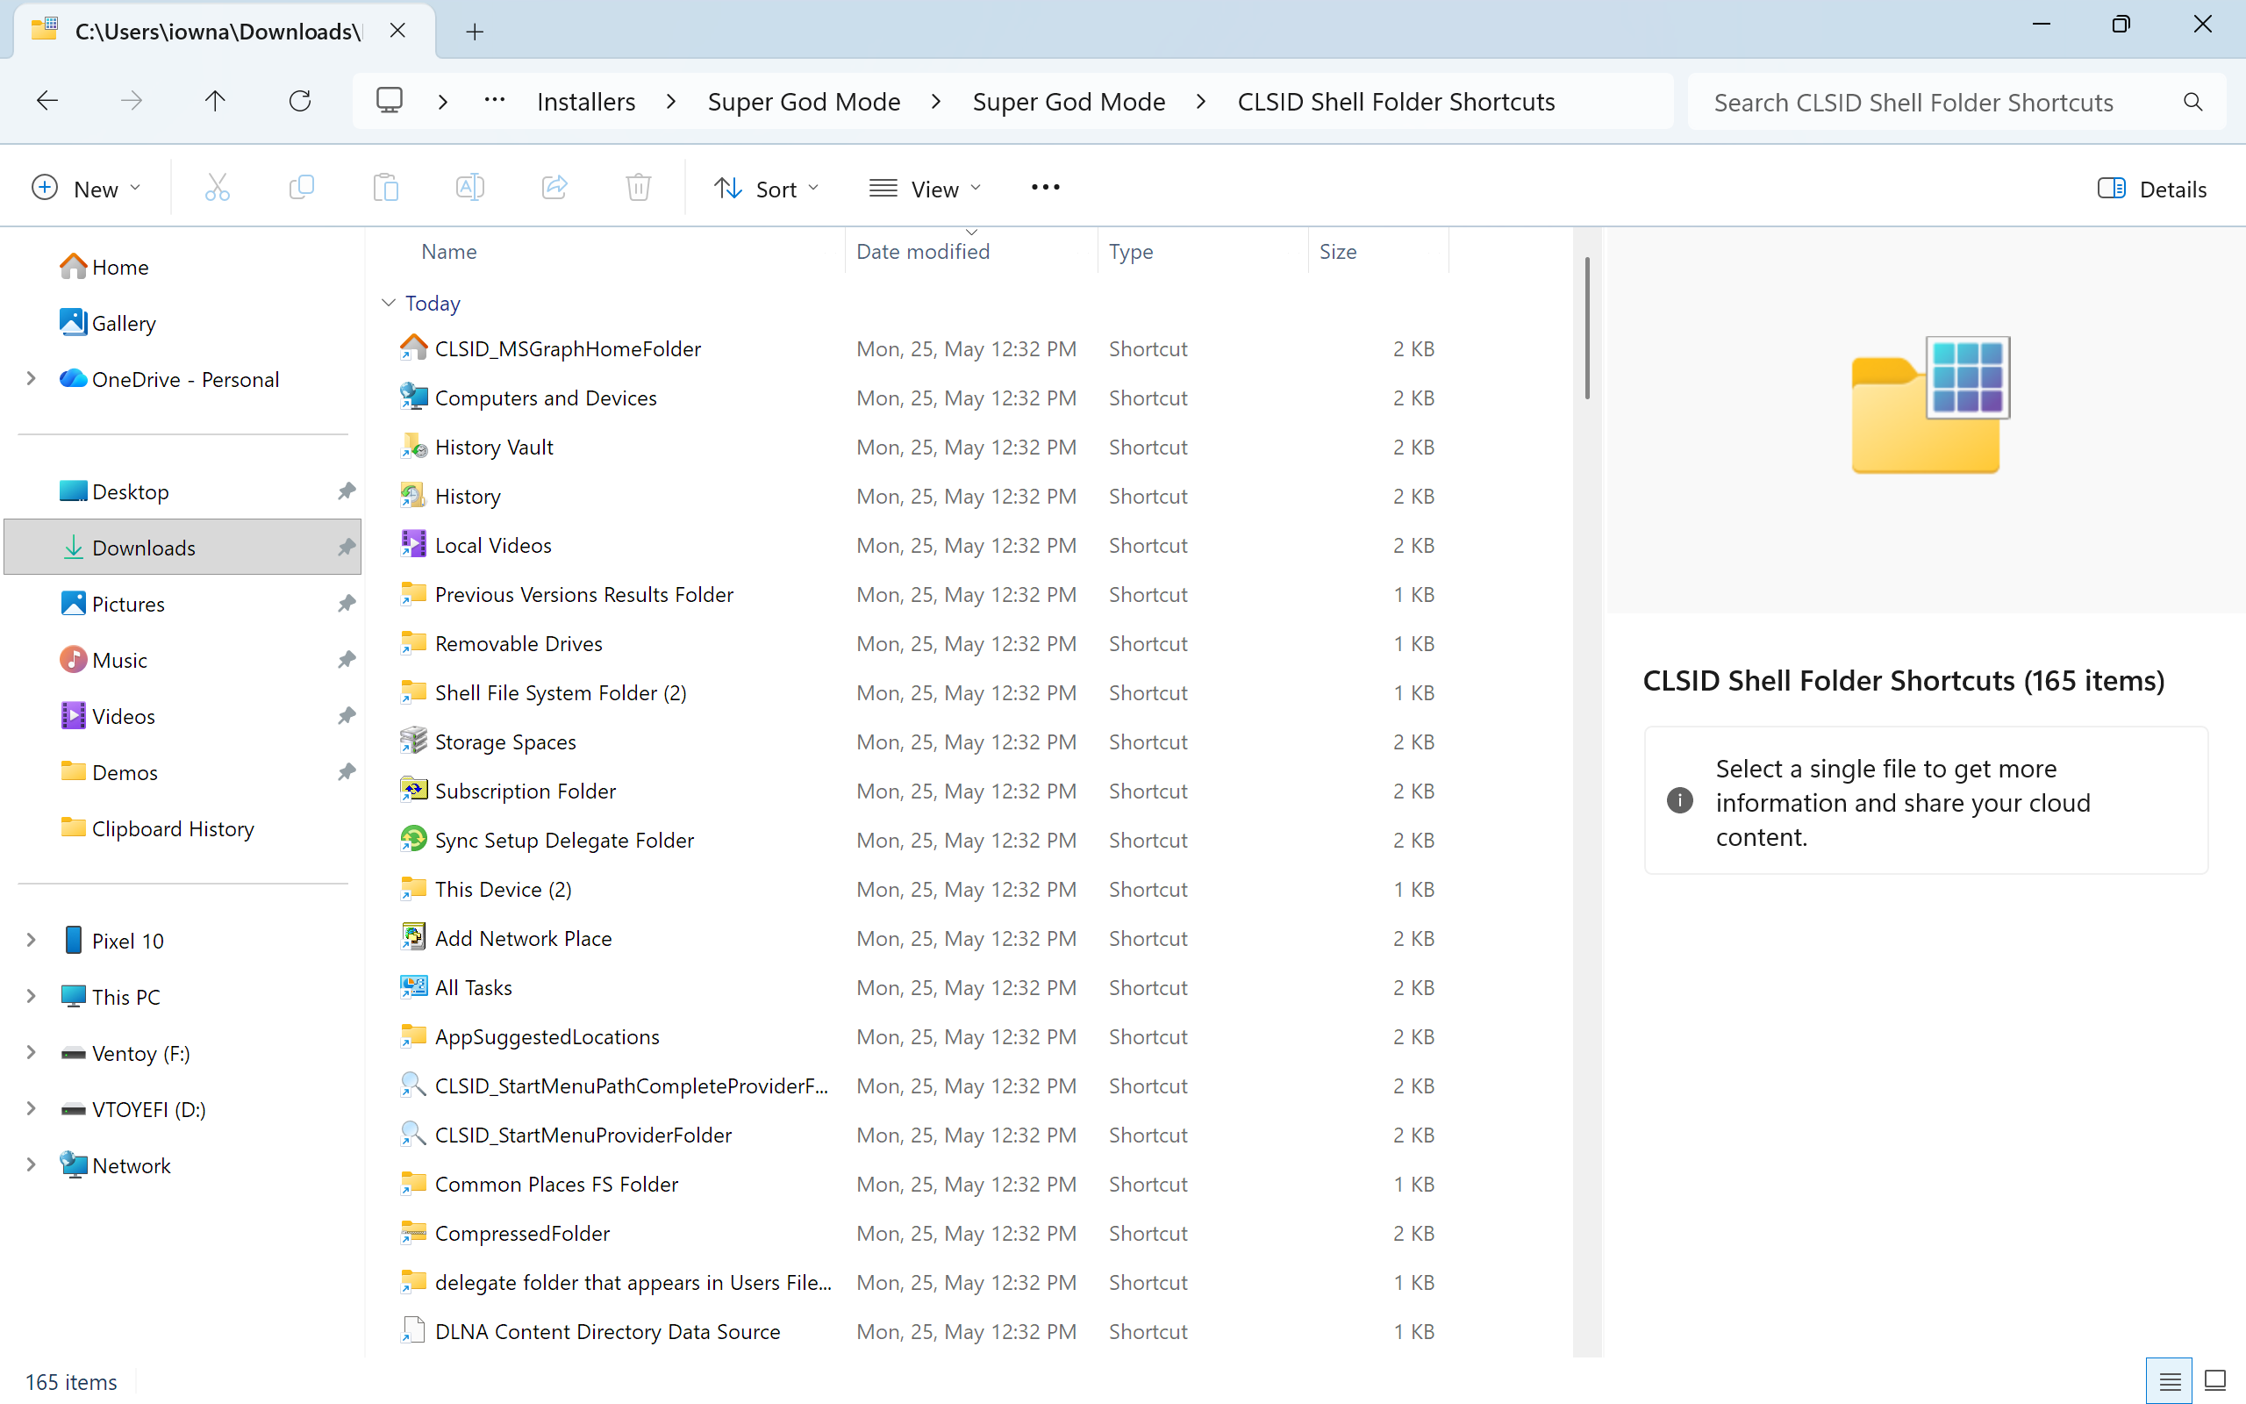Unpin Desktop using its pin icon
Viewport: 2246px width, 1404px height.
tap(347, 491)
